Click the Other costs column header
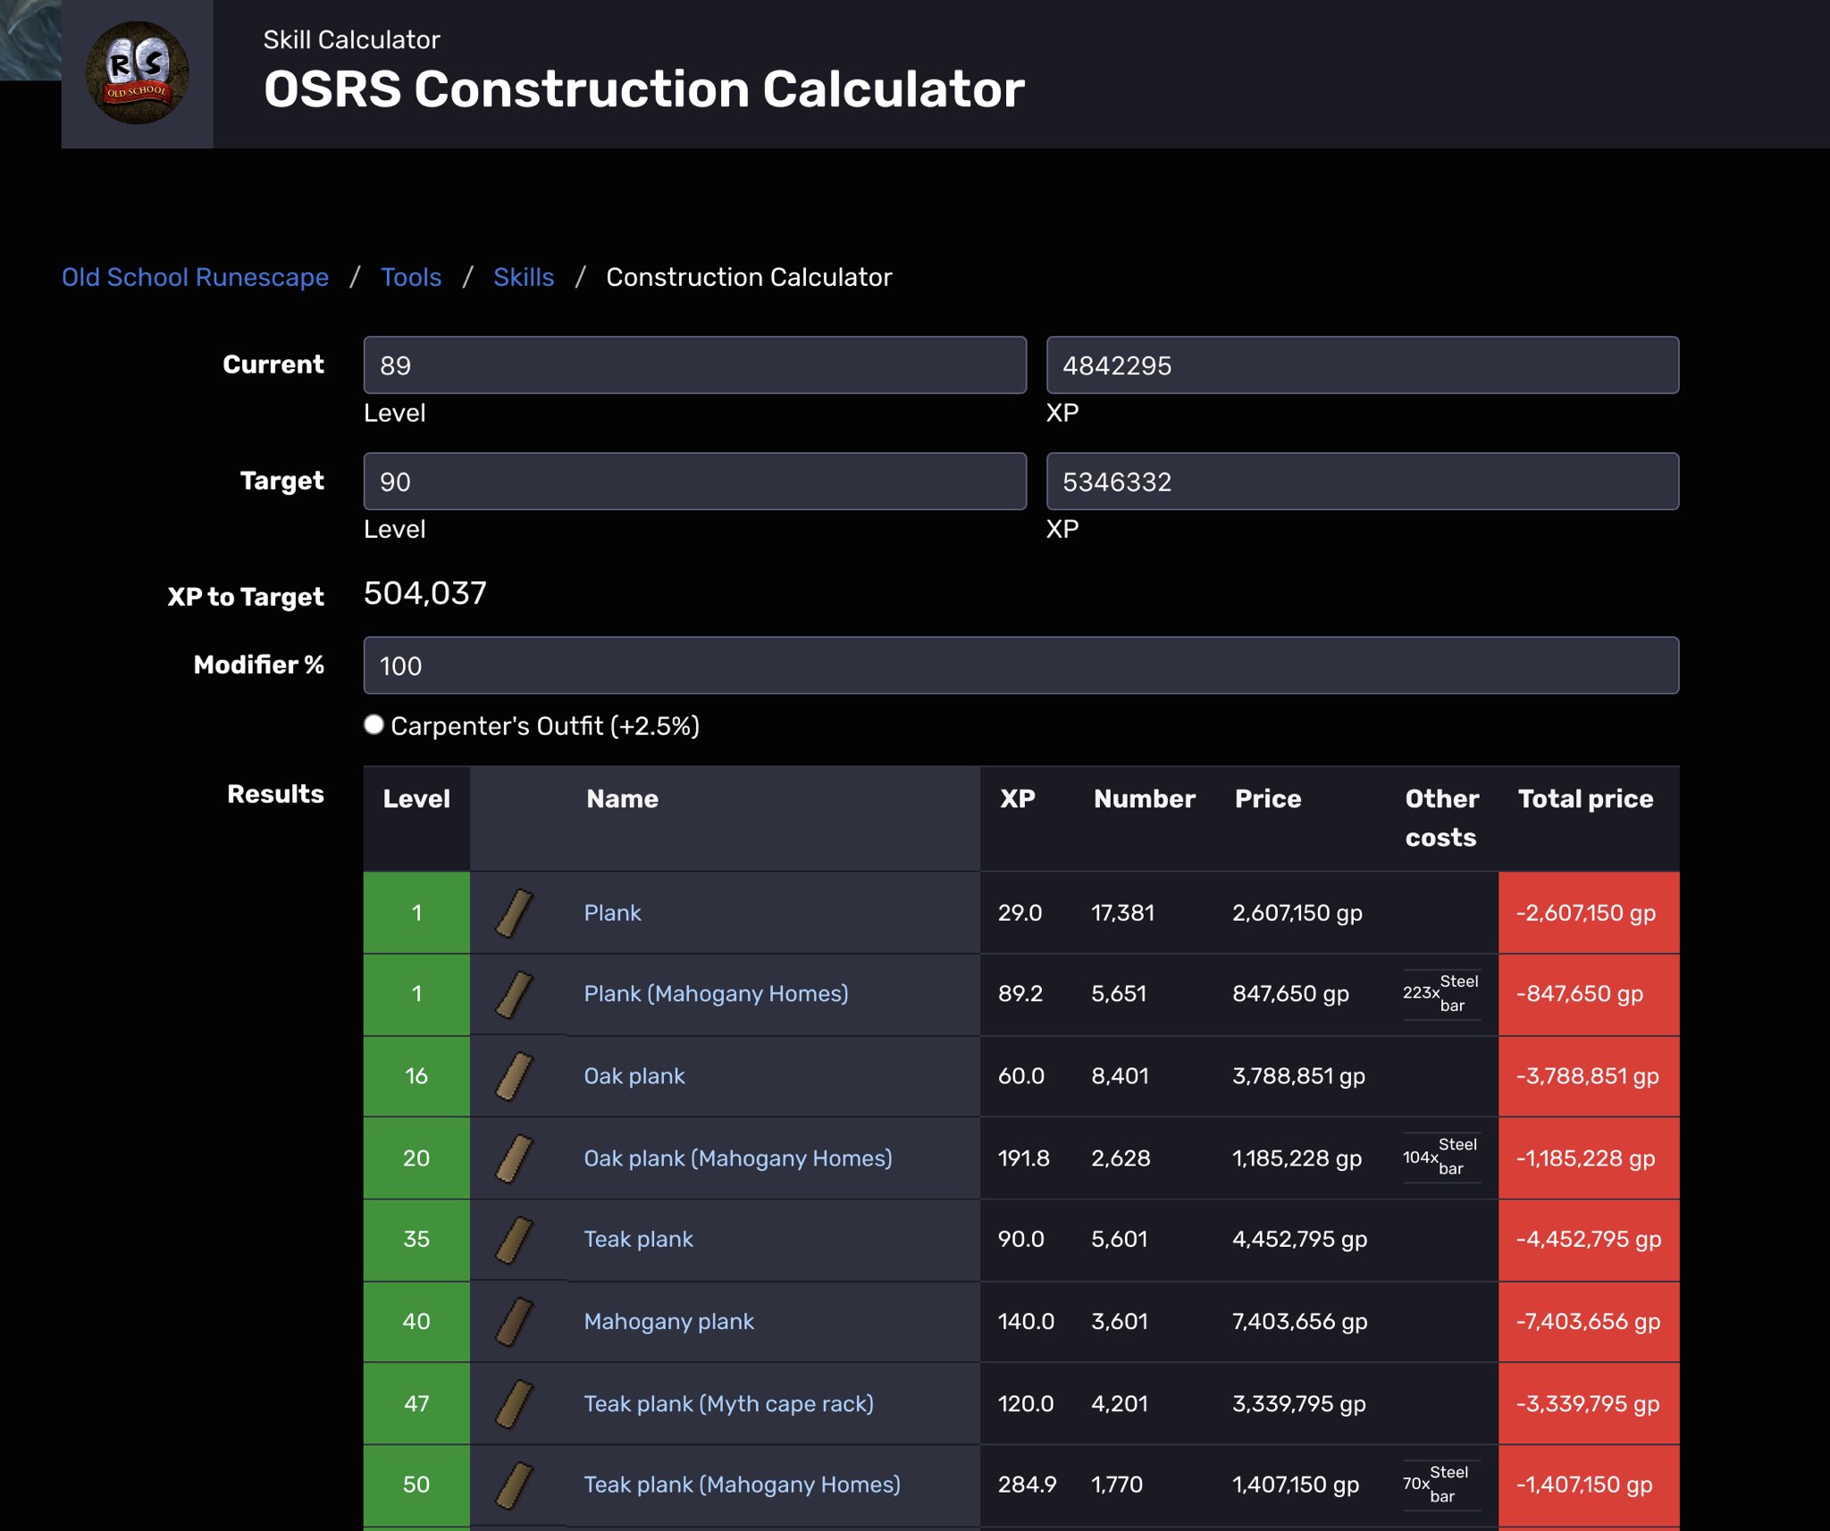The image size is (1830, 1531). click(1441, 817)
